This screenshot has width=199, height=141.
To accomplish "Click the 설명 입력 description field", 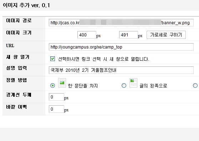I will (121, 70).
